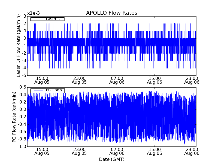
Task: Select the PG Loop legend entry
Action: [x=53, y=90]
